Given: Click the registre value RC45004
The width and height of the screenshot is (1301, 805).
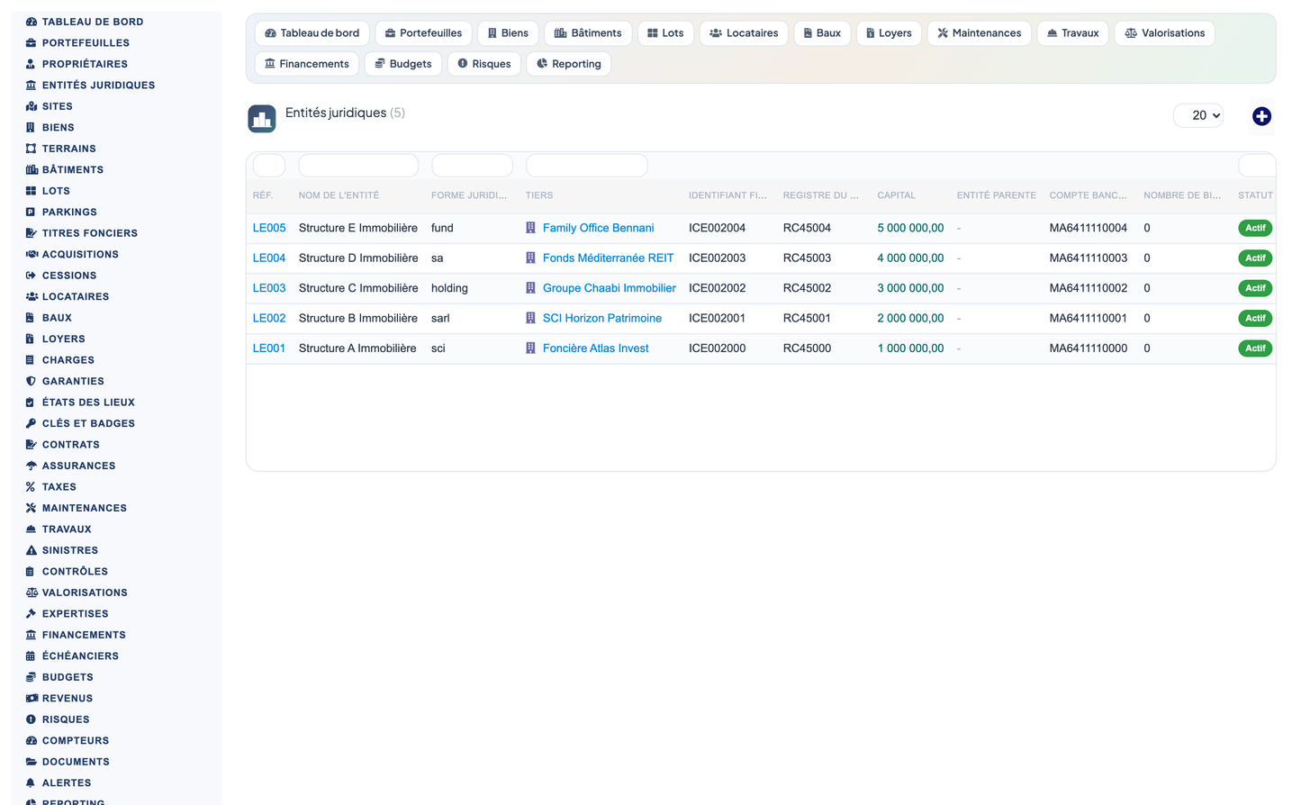Looking at the screenshot, I should click(807, 228).
